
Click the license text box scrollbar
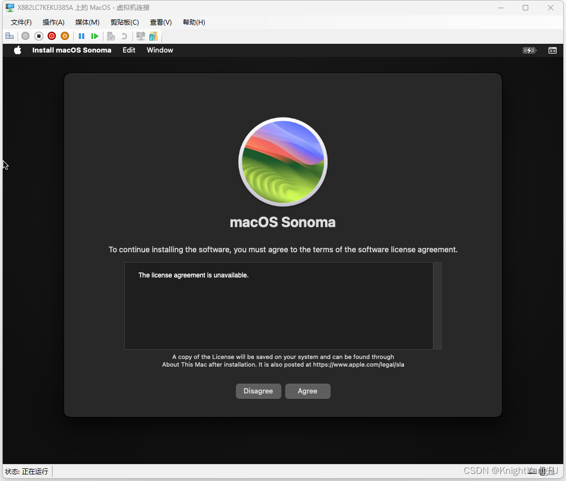click(x=437, y=306)
